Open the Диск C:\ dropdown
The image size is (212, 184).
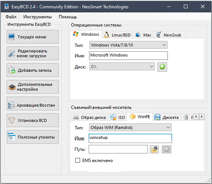click(x=122, y=67)
